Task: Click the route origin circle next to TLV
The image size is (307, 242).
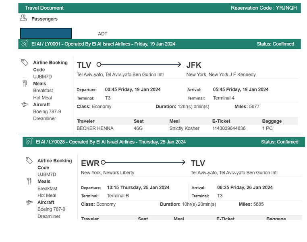Action: click(99, 64)
